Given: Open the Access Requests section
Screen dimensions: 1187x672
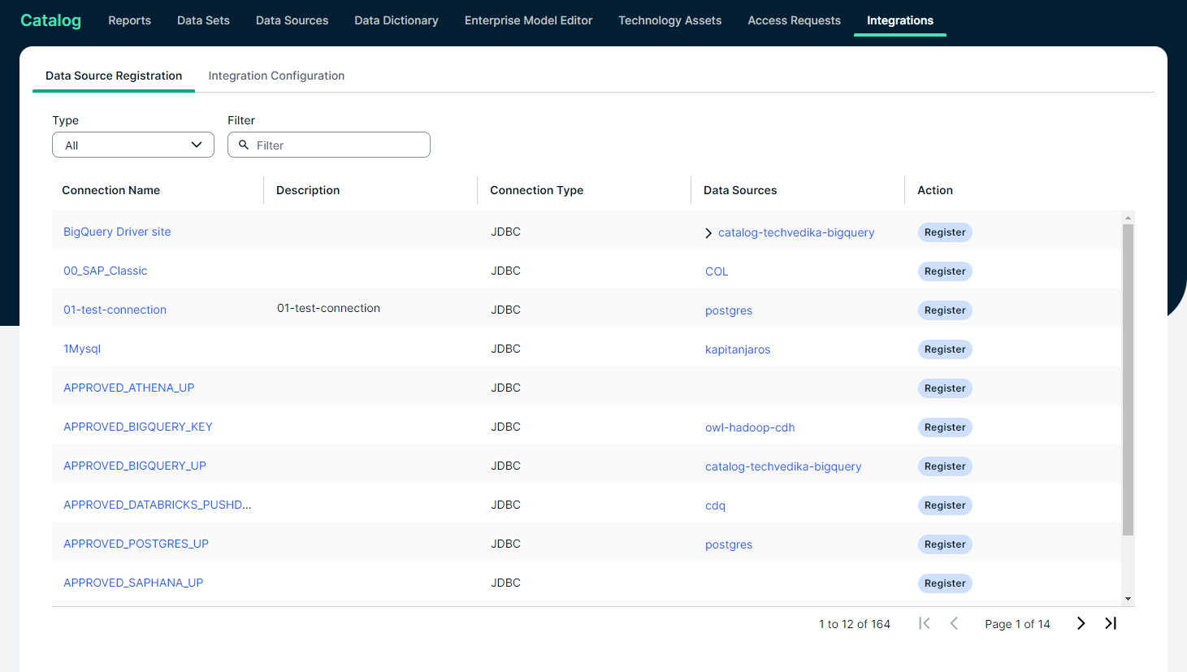Looking at the screenshot, I should (x=794, y=20).
